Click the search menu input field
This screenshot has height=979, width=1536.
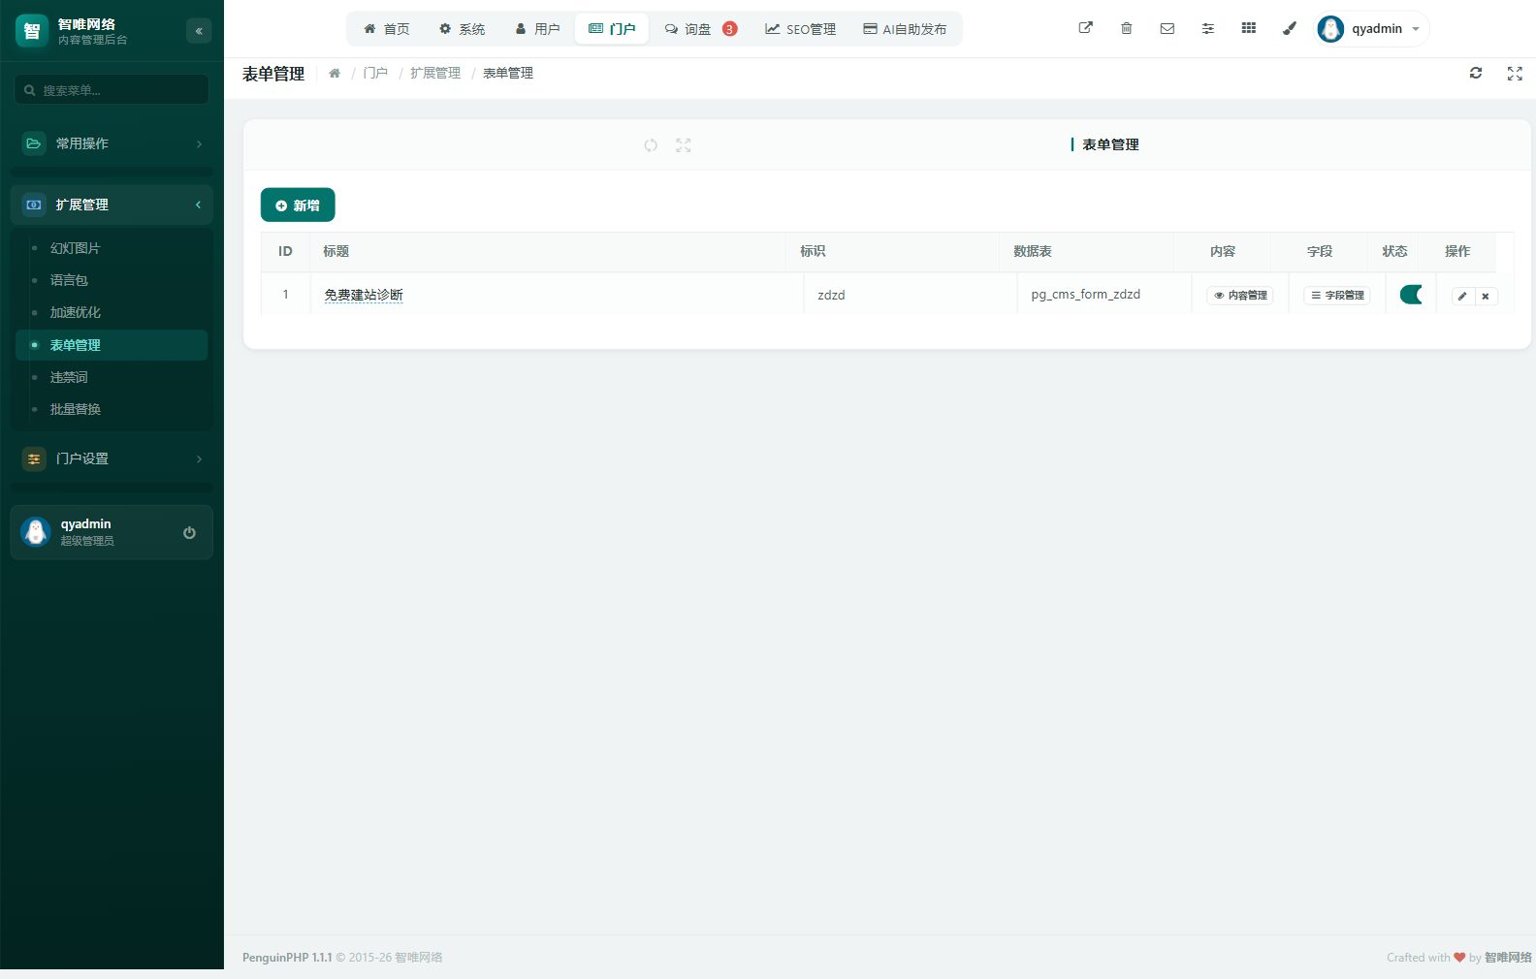[x=112, y=90]
